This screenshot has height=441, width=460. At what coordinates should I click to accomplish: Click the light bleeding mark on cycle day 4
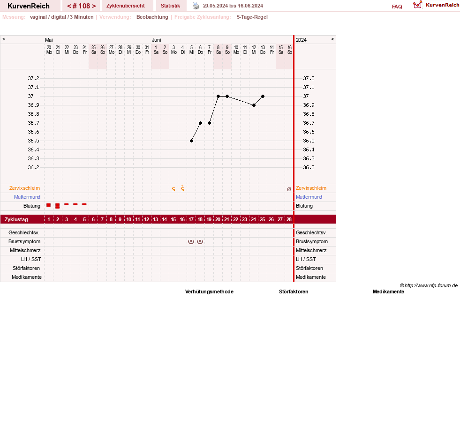75,204
